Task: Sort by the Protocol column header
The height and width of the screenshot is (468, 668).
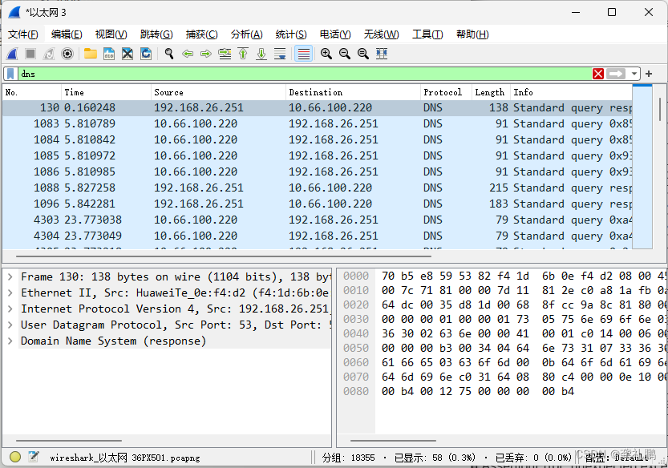Action: click(446, 92)
